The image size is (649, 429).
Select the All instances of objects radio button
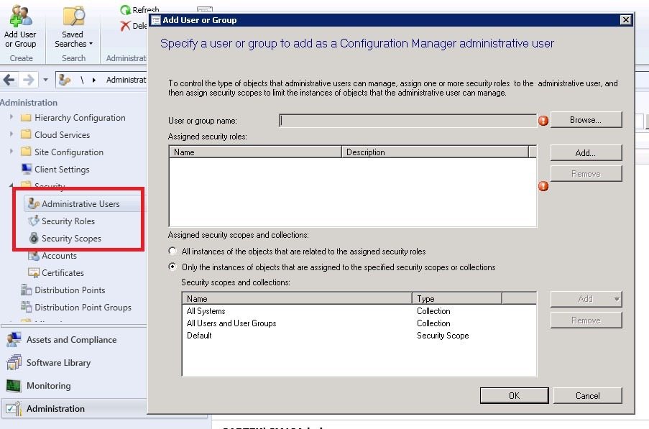click(172, 251)
